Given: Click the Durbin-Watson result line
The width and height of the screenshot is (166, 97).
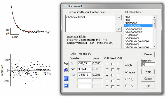Looking at the screenshot, I should [90, 43].
